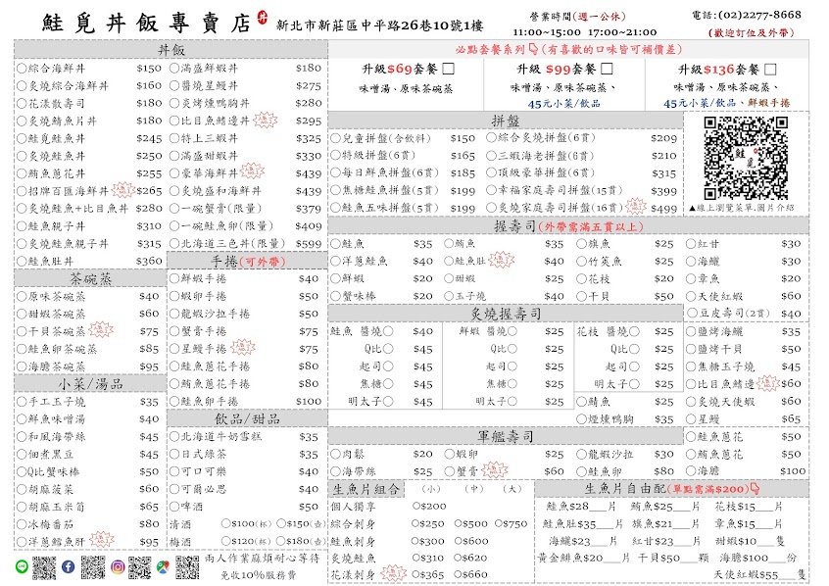Click the QR code next to the Facebook icon
Image resolution: width=829 pixels, height=586 pixels.
pyautogui.click(x=92, y=567)
